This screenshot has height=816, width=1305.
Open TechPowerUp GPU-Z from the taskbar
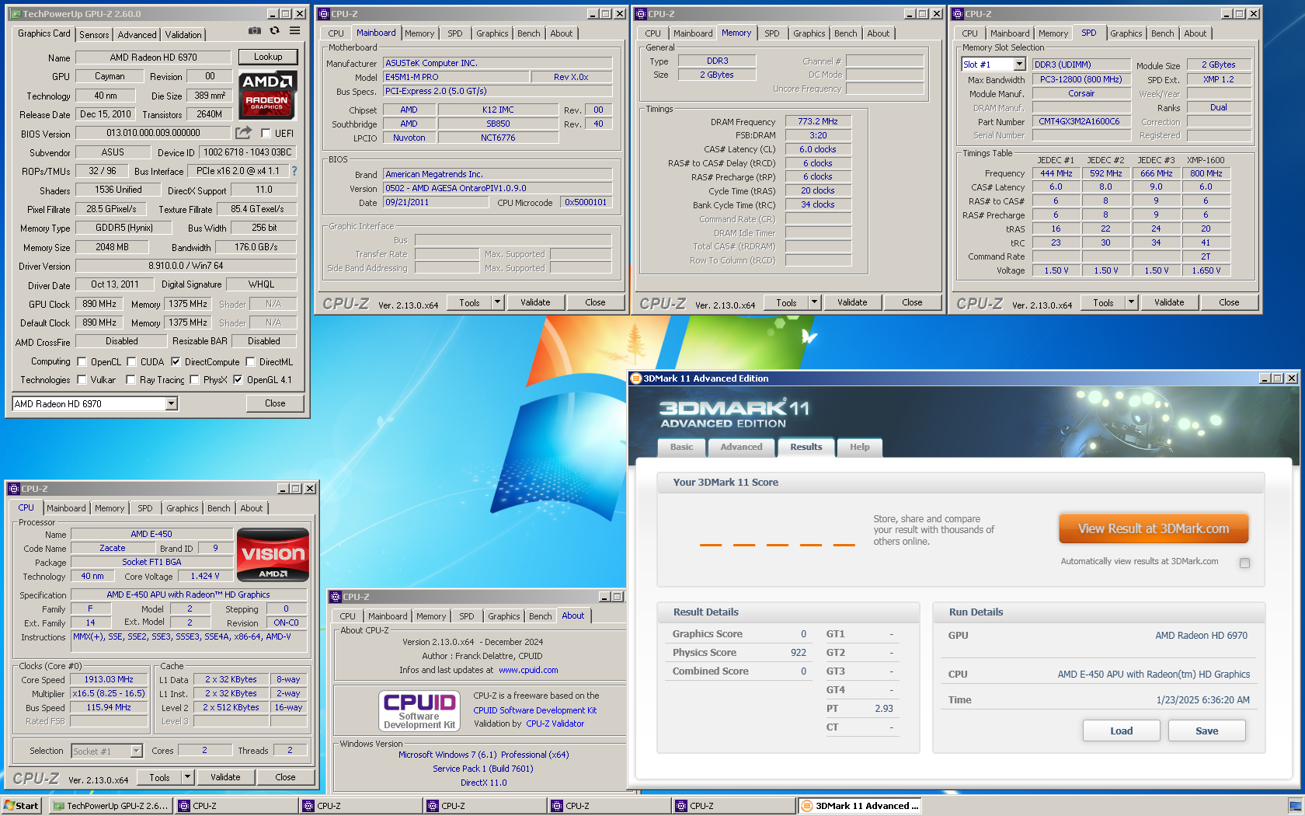point(110,806)
